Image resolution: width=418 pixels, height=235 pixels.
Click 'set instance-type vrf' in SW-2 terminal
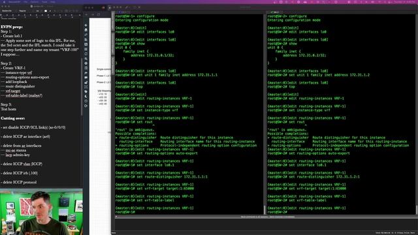(x=310, y=110)
